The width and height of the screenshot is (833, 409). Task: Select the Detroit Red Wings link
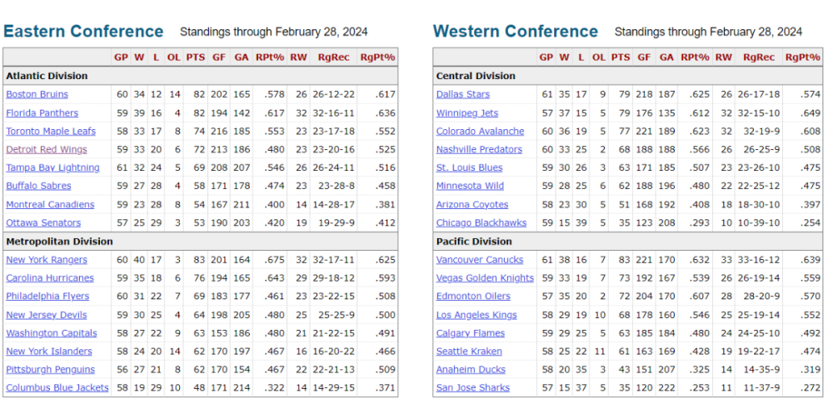click(x=47, y=150)
